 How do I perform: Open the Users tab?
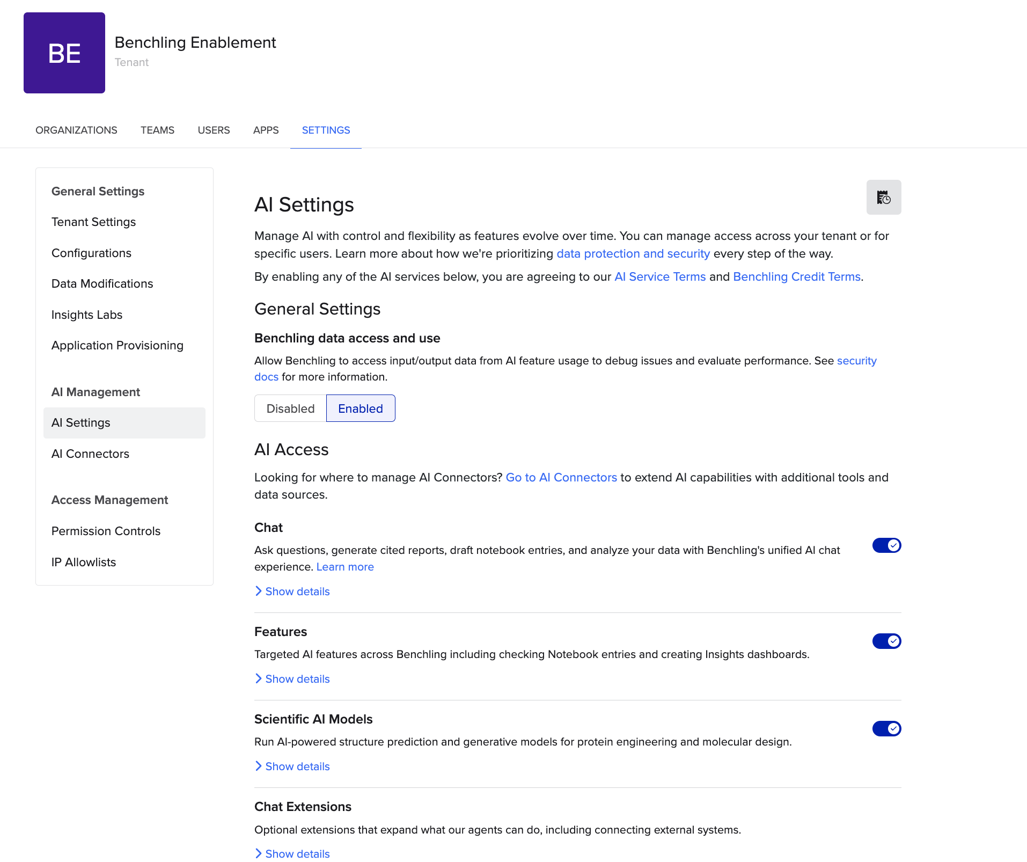pos(214,130)
